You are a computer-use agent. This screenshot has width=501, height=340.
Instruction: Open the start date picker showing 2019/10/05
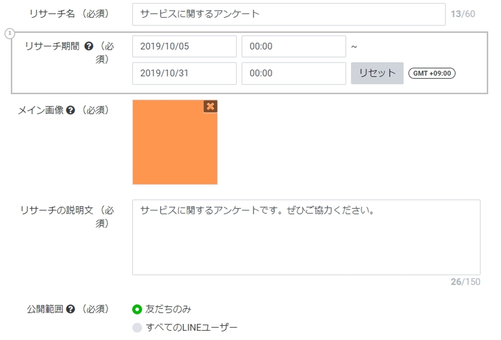tap(184, 47)
